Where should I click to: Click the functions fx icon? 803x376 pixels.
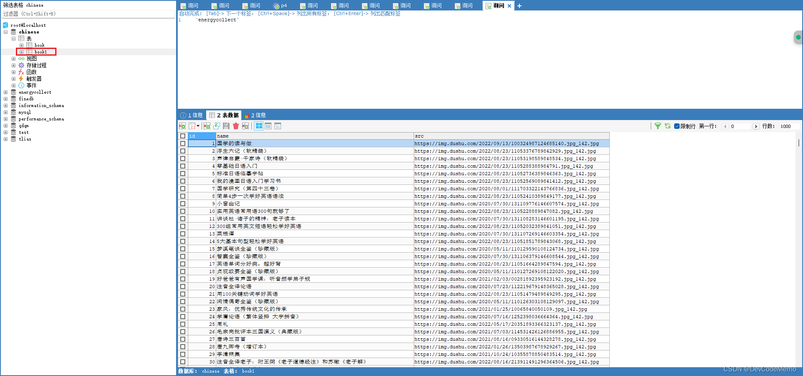point(21,72)
